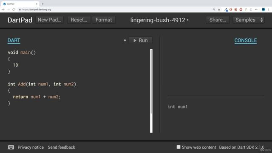Reload the page with the refresh icon
This screenshot has height=153, width=272.
[x=14, y=9]
